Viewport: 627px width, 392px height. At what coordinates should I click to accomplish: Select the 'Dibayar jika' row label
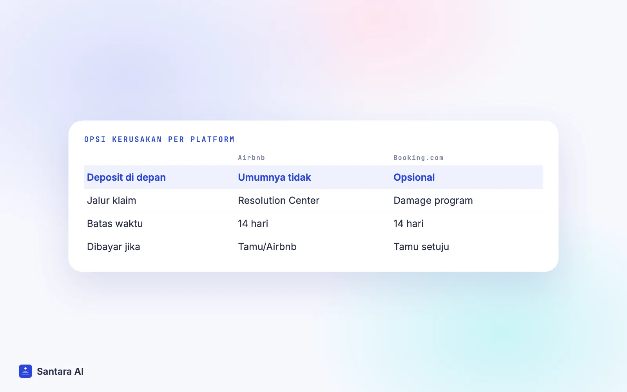[x=114, y=247]
